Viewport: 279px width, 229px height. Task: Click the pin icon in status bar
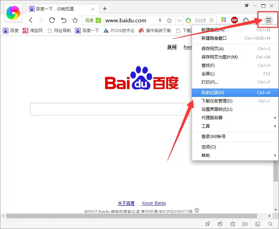pyautogui.click(x=207, y=224)
